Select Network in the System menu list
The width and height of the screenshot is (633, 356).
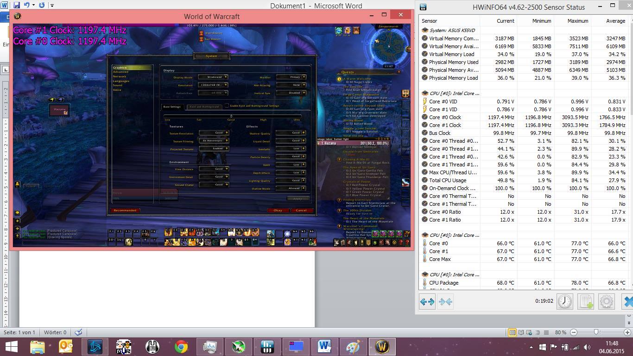[120, 76]
